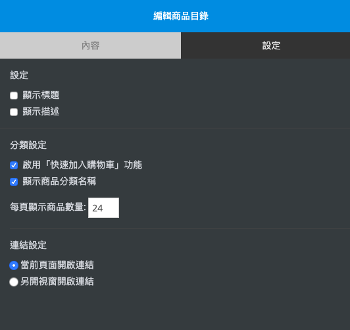Image resolution: width=350 pixels, height=330 pixels.
Task: Click the 設定 section heading below the tabs
Action: 19,75
